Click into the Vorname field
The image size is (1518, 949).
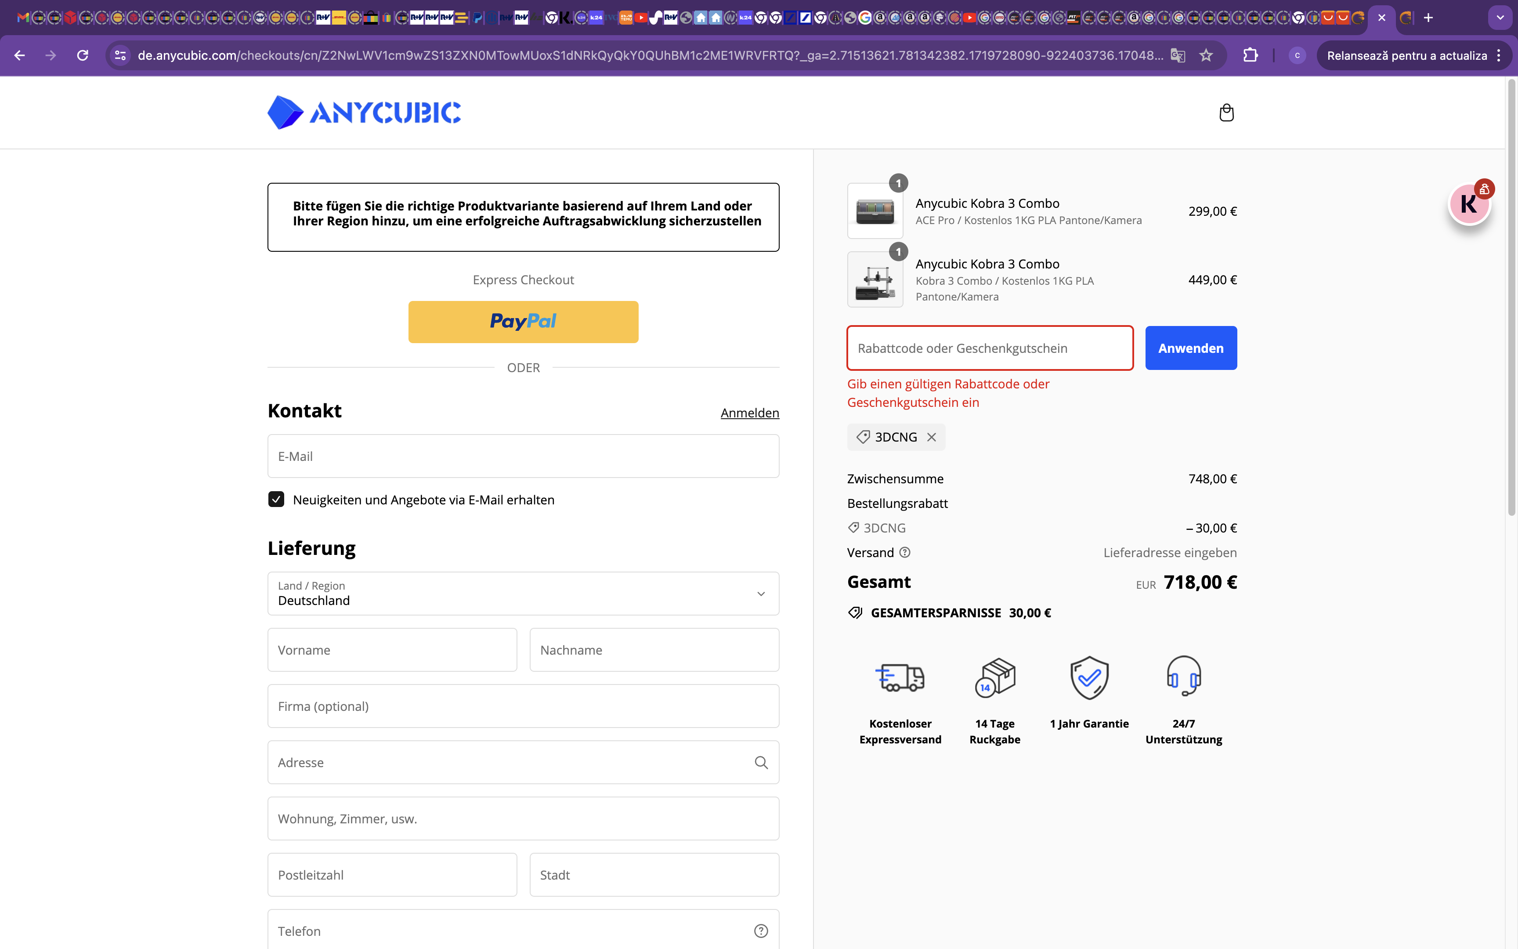click(392, 650)
